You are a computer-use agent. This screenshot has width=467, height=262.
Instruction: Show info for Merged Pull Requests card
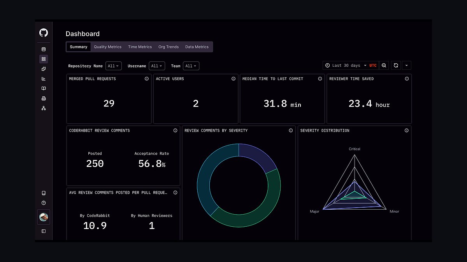147,79
